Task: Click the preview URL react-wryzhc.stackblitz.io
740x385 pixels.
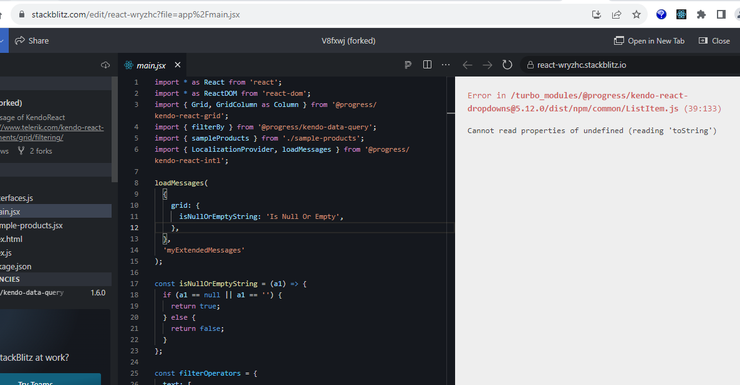Action: click(582, 65)
